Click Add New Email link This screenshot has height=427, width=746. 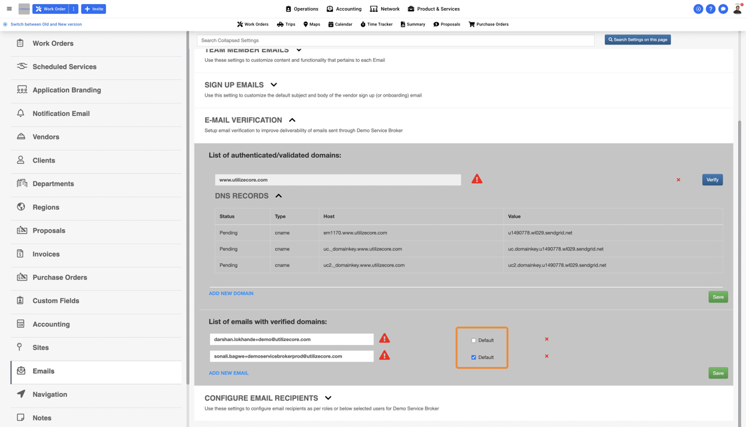(229, 373)
